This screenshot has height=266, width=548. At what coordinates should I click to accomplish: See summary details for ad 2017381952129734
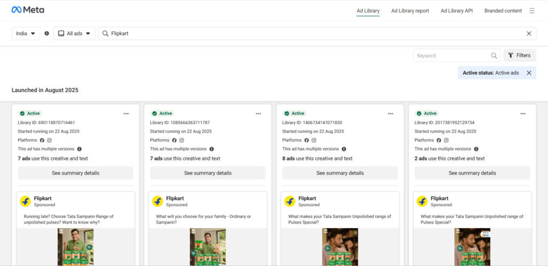472,173
